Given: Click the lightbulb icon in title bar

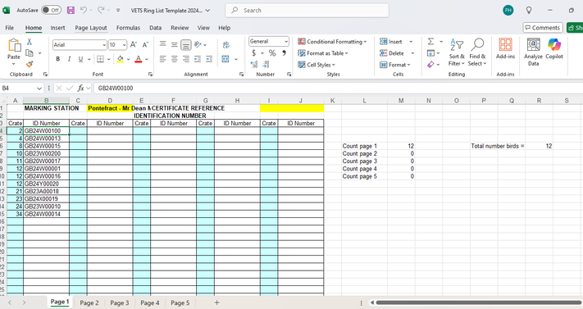Looking at the screenshot, I should [529, 11].
